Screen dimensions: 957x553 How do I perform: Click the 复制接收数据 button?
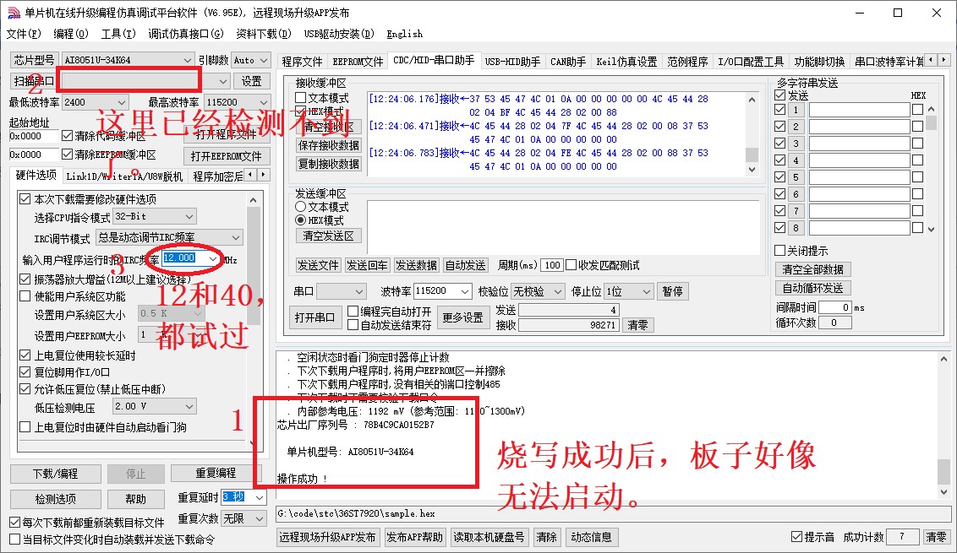[x=329, y=164]
